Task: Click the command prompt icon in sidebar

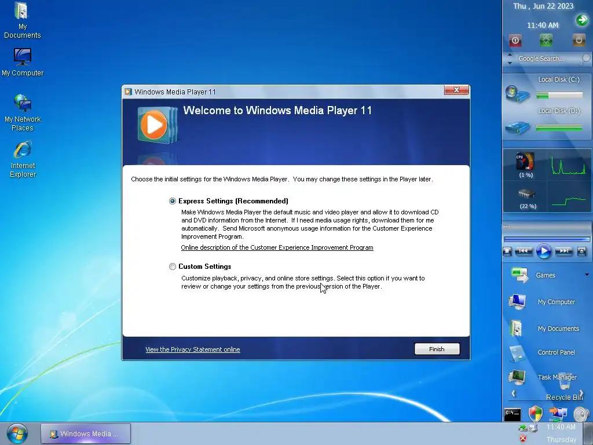Action: point(513,414)
